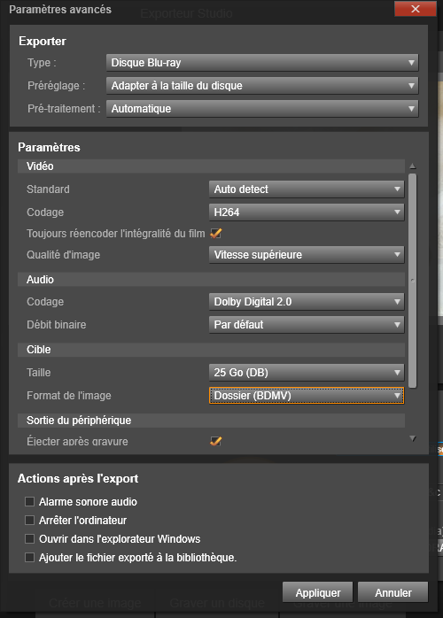Check Ajouter le fichier exporté à la bibliothèque
Image resolution: width=443 pixels, height=618 pixels.
coord(29,557)
